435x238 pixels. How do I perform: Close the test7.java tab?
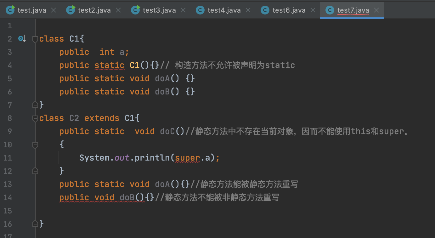tap(376, 10)
